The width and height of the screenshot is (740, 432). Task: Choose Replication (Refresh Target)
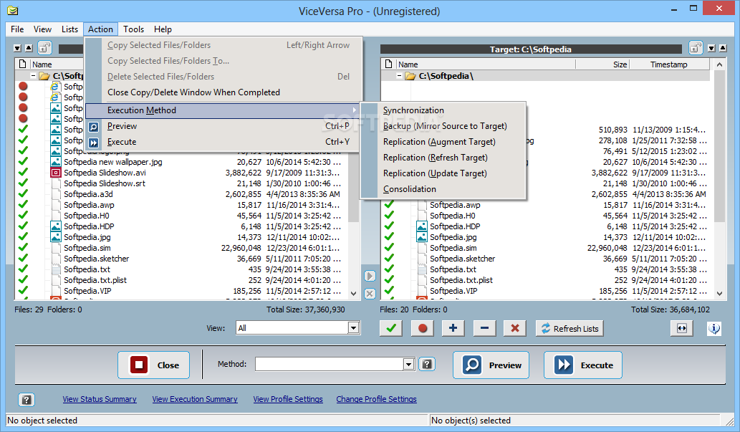click(x=443, y=158)
